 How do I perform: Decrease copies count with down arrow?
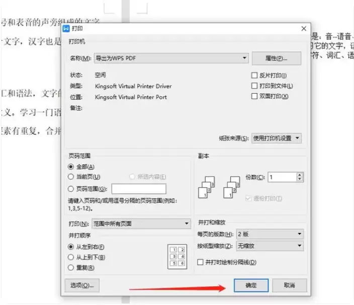(300, 179)
